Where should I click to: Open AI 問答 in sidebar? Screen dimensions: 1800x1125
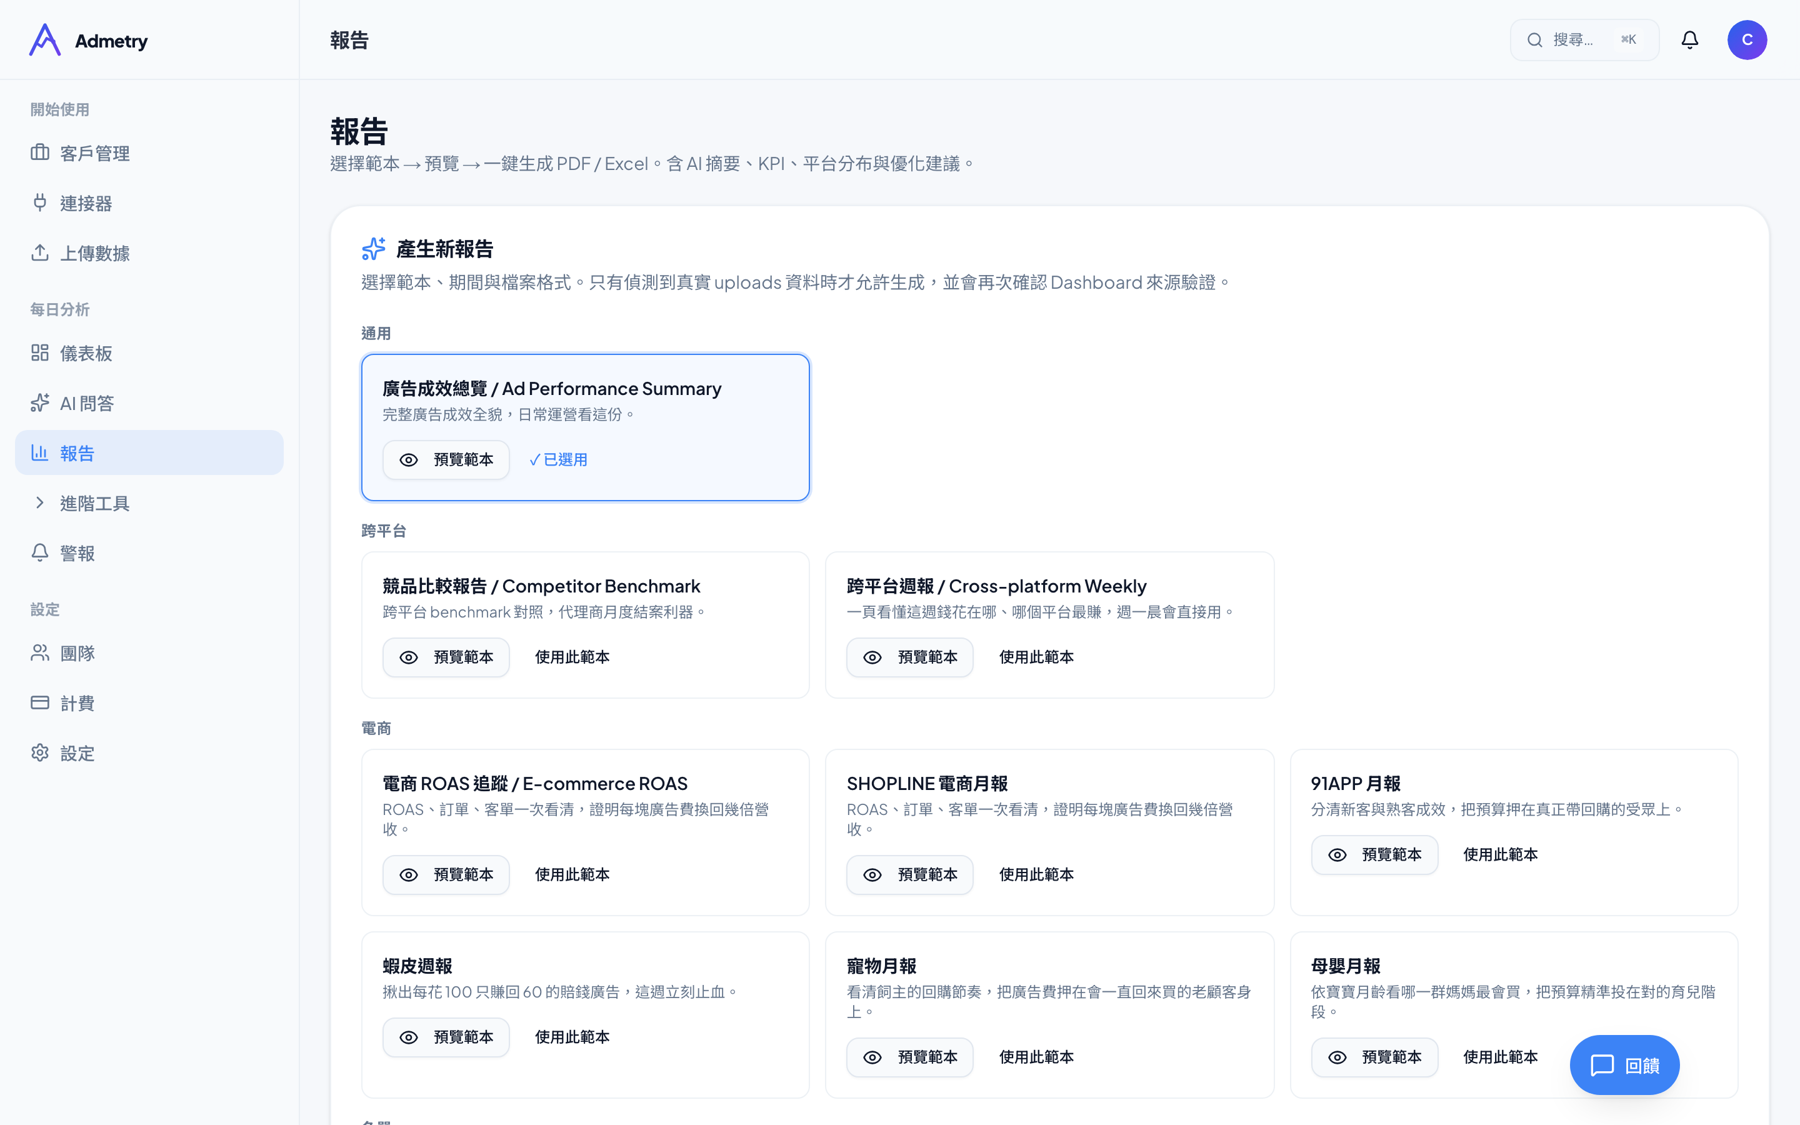point(149,402)
